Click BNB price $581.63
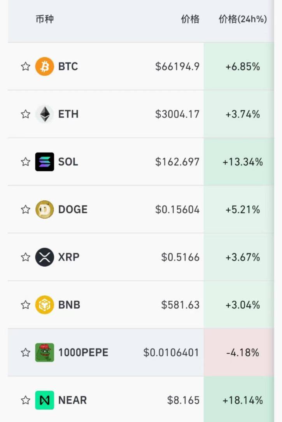The width and height of the screenshot is (282, 422). [180, 305]
